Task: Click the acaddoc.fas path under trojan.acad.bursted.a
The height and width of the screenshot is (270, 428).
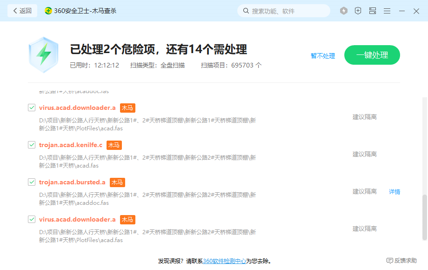Action: click(147, 199)
